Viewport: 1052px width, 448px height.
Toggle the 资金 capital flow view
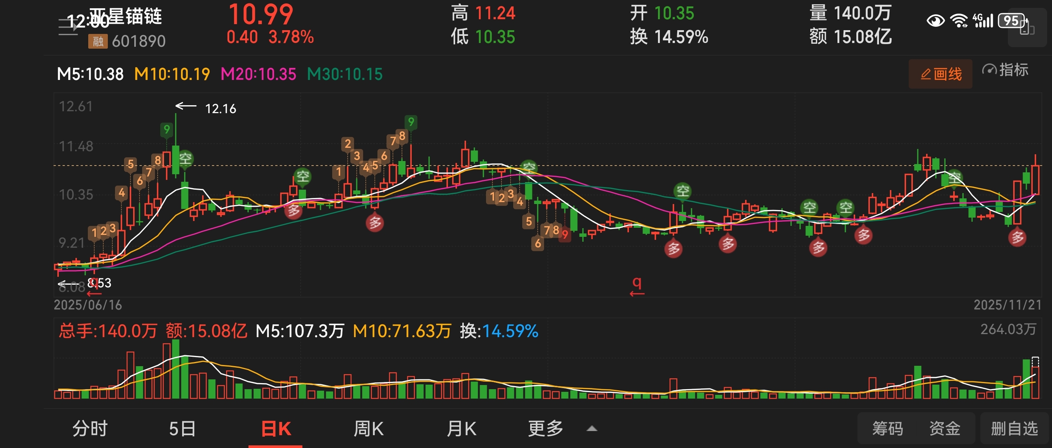pyautogui.click(x=945, y=428)
